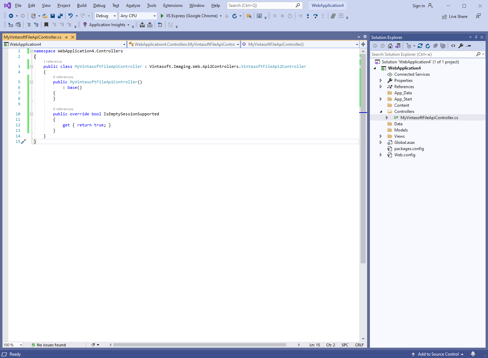
Task: Open the Extensions menu
Action: coord(173,6)
